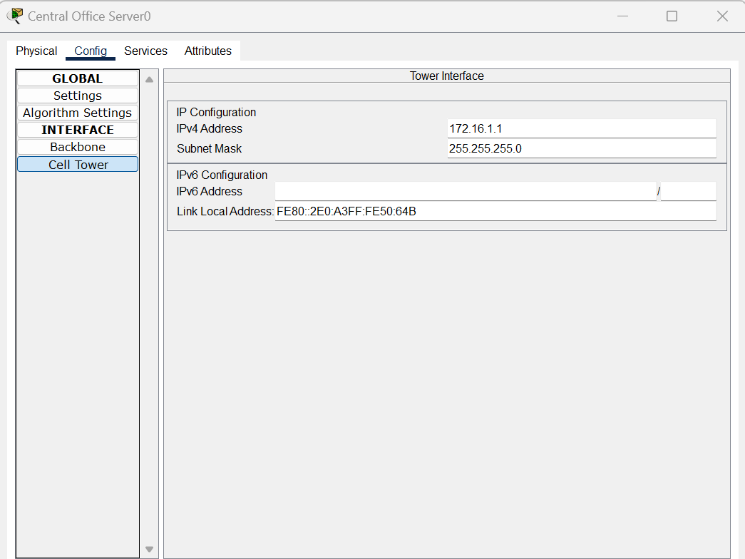The height and width of the screenshot is (559, 745).
Task: Edit the Link Local Address field
Action: [x=495, y=212]
